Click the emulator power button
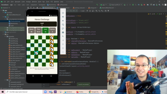167x94 pixels. pyautogui.click(x=63, y=13)
